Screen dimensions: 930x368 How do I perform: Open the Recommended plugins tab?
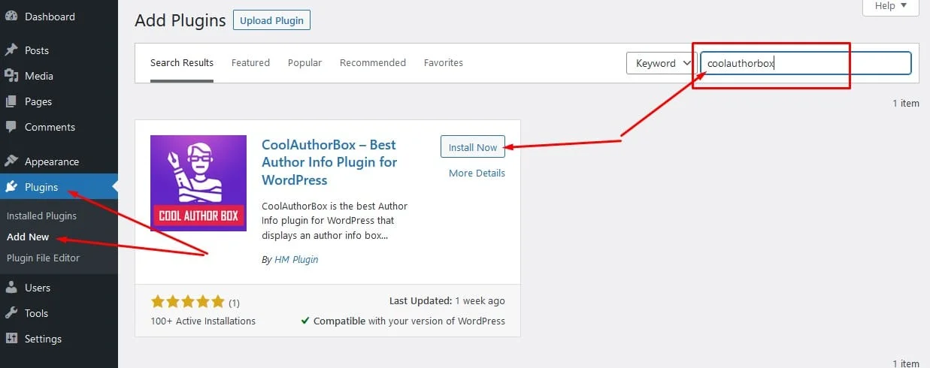point(373,63)
